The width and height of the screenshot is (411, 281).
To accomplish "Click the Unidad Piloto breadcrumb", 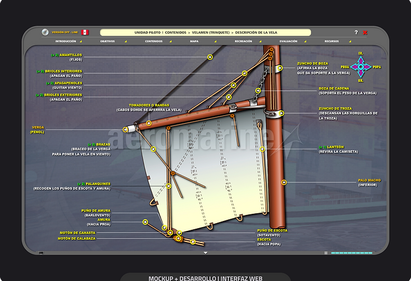I will (x=147, y=33).
